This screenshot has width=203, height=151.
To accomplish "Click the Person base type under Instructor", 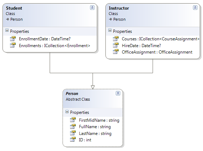I will [119, 19].
